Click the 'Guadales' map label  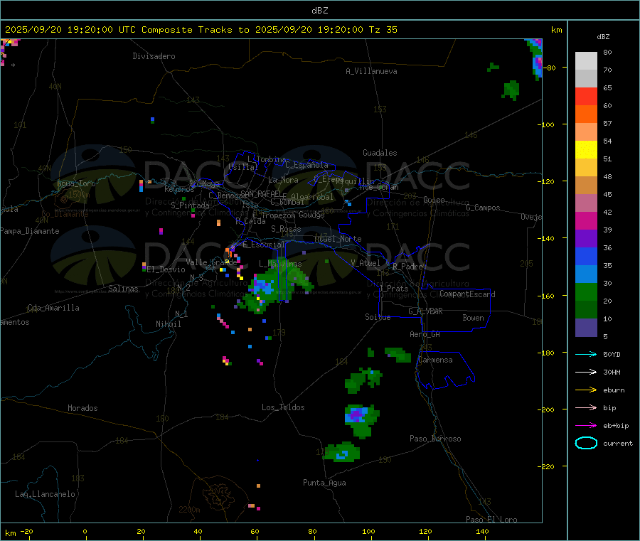coord(380,153)
